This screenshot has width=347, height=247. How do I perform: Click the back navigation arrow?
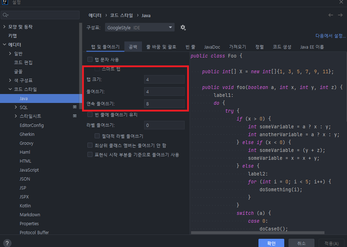click(x=330, y=15)
